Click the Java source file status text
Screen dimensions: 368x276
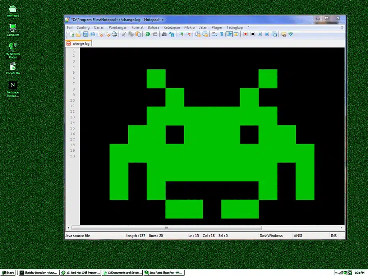pyautogui.click(x=78, y=236)
